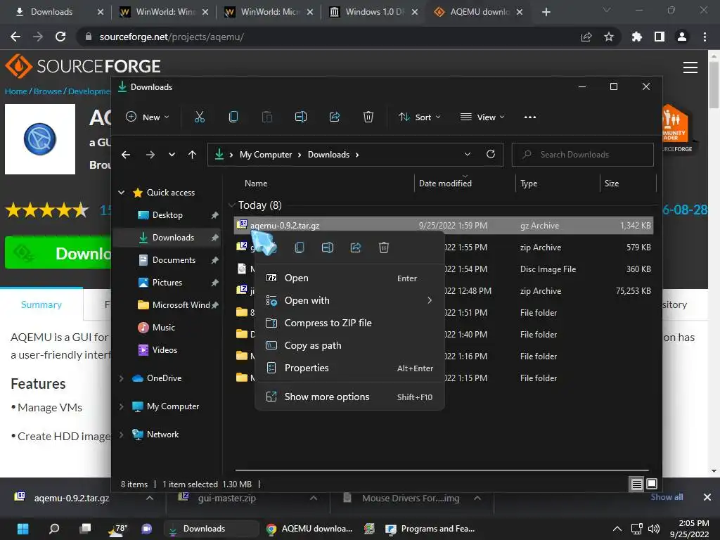Click the Delete trash icon in Explorer toolbar

point(368,117)
